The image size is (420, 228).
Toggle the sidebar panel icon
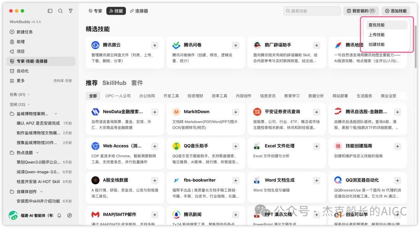tap(50, 11)
